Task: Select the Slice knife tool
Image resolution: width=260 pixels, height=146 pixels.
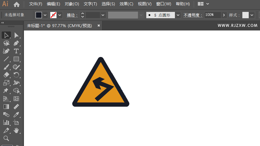Action: [6, 130]
